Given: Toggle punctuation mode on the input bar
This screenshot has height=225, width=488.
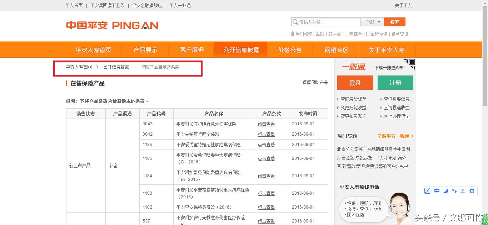Looking at the screenshot, I should pyautogui.click(x=454, y=191).
